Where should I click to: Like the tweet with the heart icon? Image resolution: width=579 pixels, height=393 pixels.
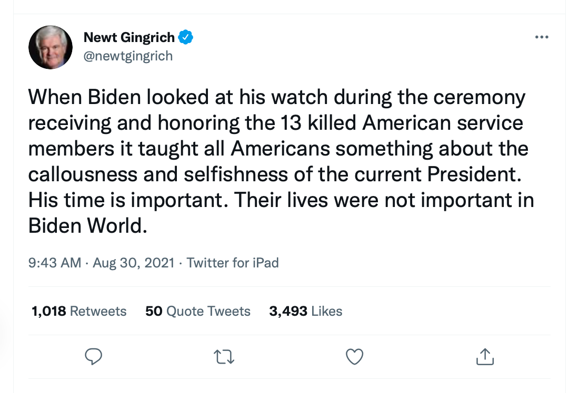[355, 357]
